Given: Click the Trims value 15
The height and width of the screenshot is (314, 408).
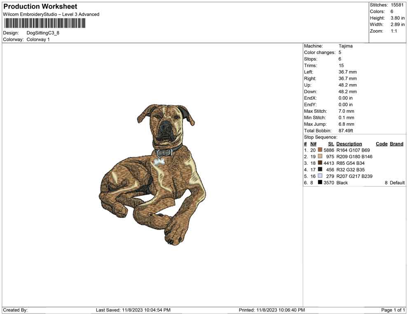Looking at the screenshot, I should [x=341, y=66].
